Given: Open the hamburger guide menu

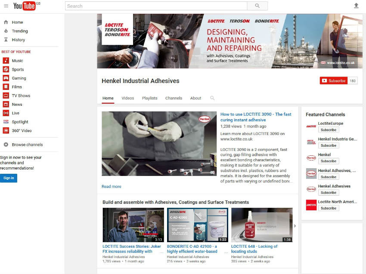Looking at the screenshot, I should point(6,6).
